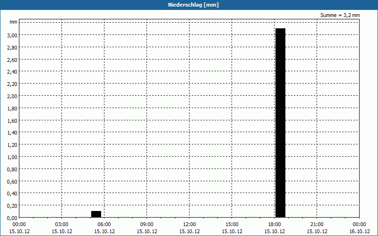
Task: Select the 1,00 y-axis value
Action: pyautogui.click(x=12, y=157)
